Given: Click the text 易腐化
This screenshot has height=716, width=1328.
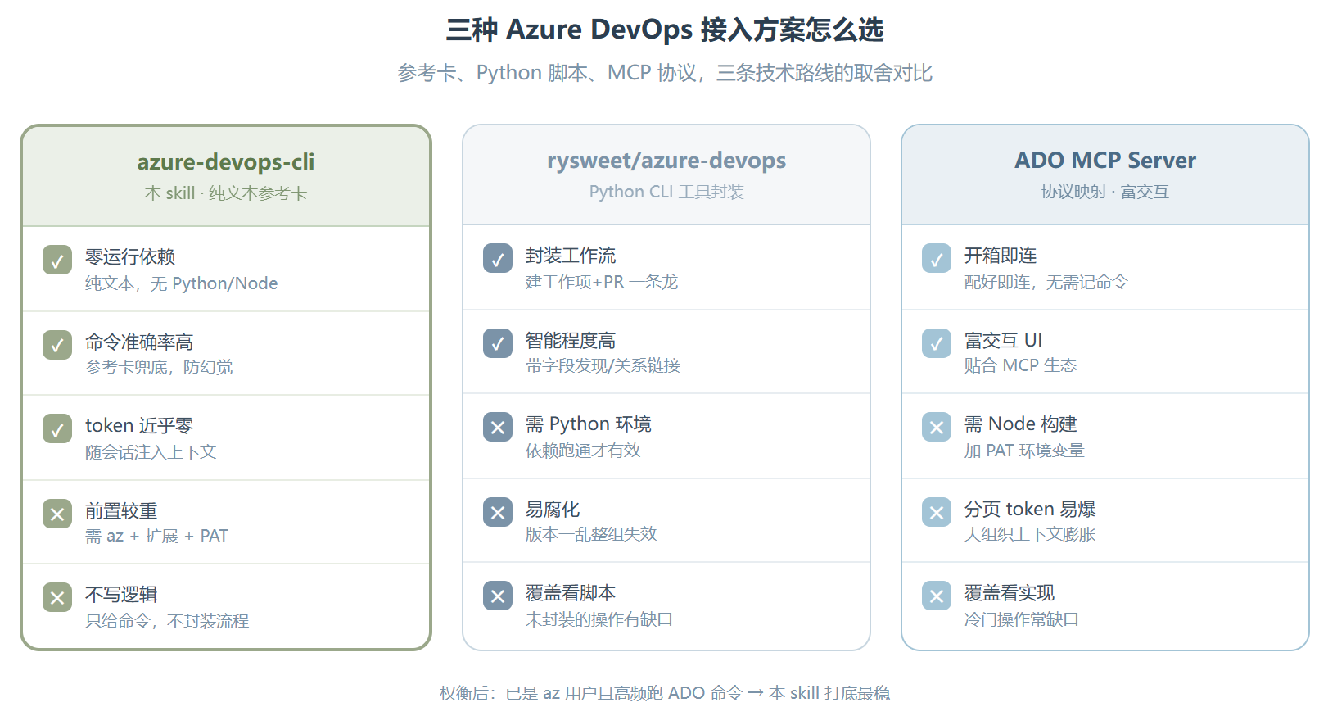Looking at the screenshot, I should pos(553,510).
